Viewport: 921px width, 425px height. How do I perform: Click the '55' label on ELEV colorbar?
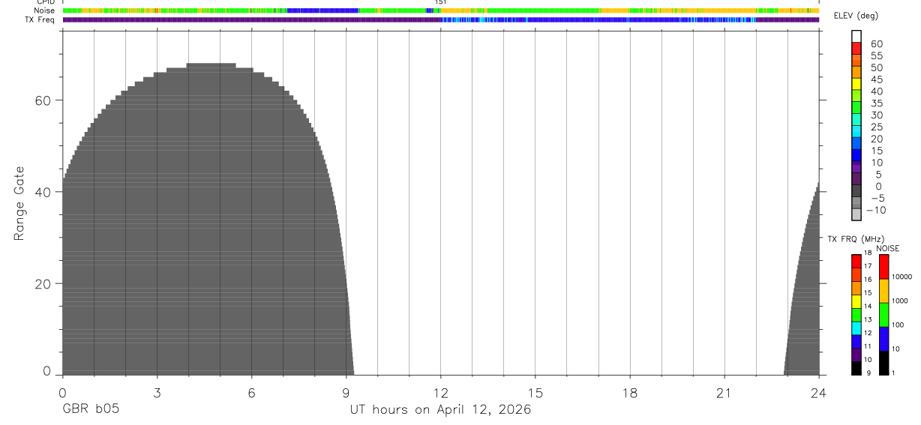point(876,55)
